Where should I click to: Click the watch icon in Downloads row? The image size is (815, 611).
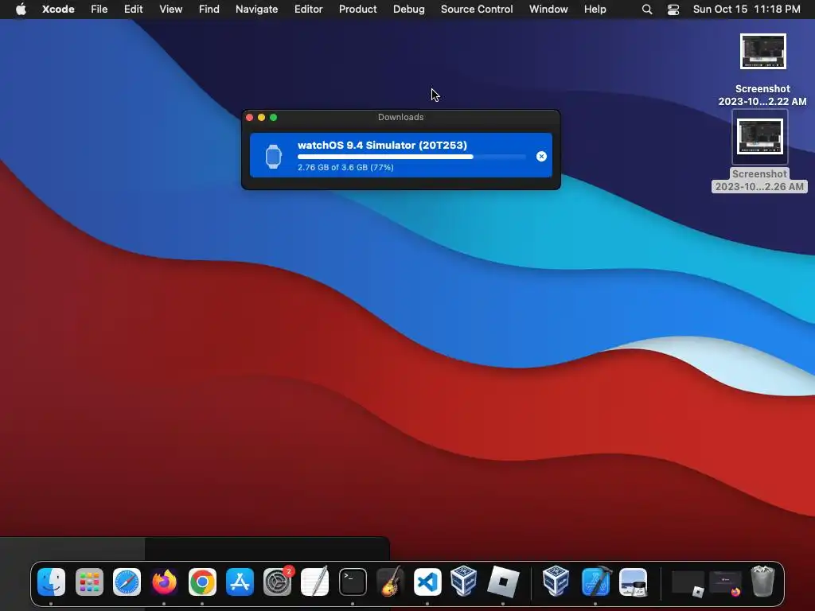(x=274, y=157)
